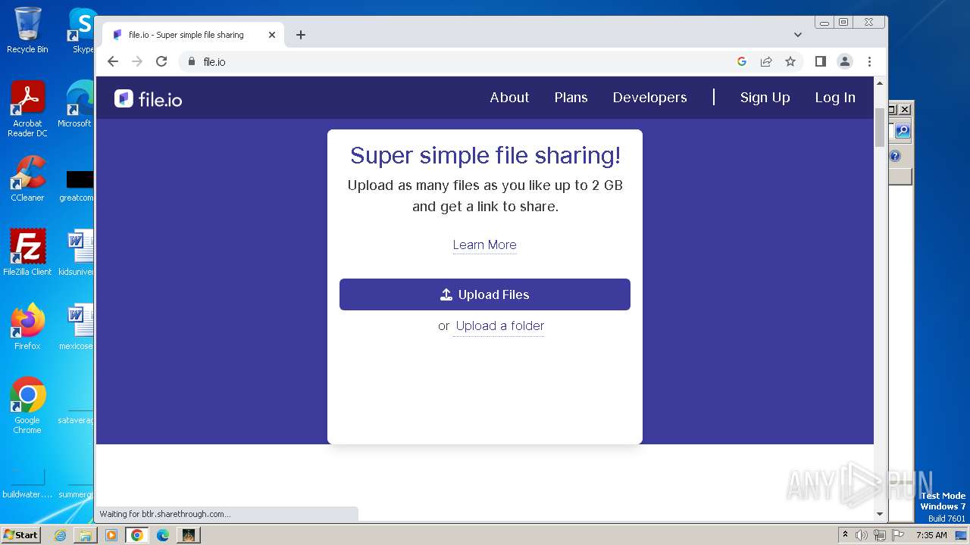Click Log In in the header
The height and width of the screenshot is (545, 970).
tap(835, 98)
